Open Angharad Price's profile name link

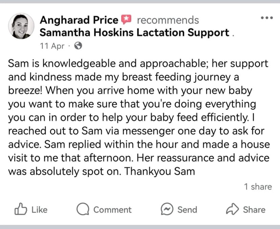[x=79, y=20]
